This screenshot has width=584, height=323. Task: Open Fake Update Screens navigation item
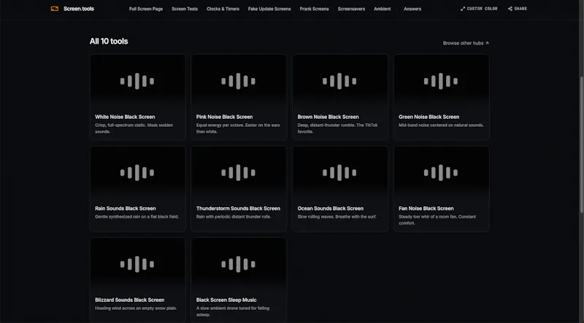tap(269, 9)
